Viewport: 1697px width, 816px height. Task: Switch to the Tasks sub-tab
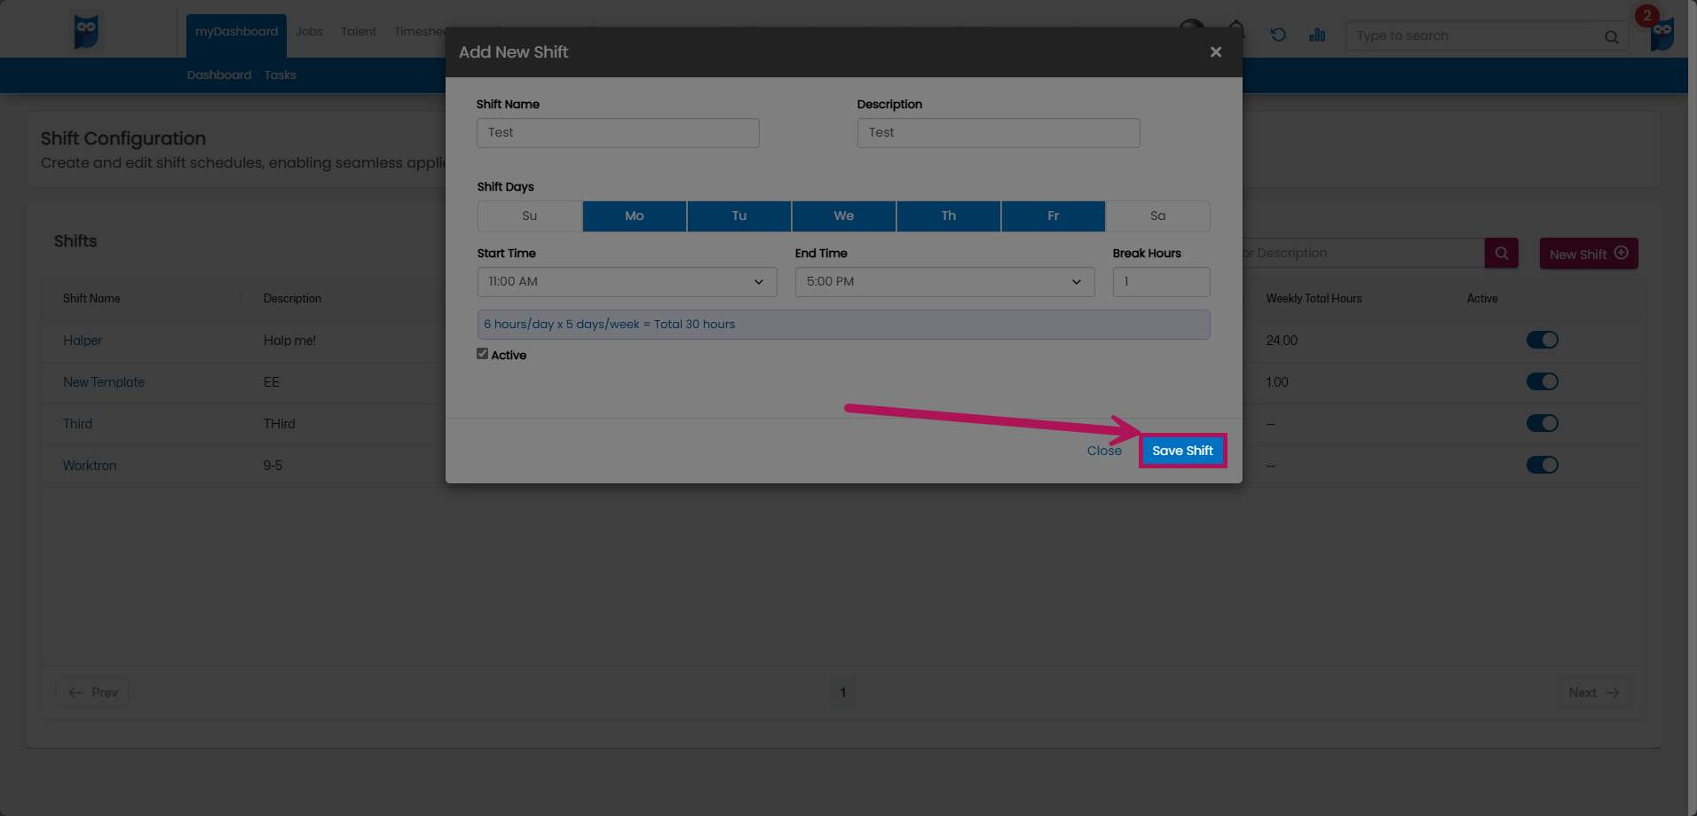pyautogui.click(x=280, y=75)
